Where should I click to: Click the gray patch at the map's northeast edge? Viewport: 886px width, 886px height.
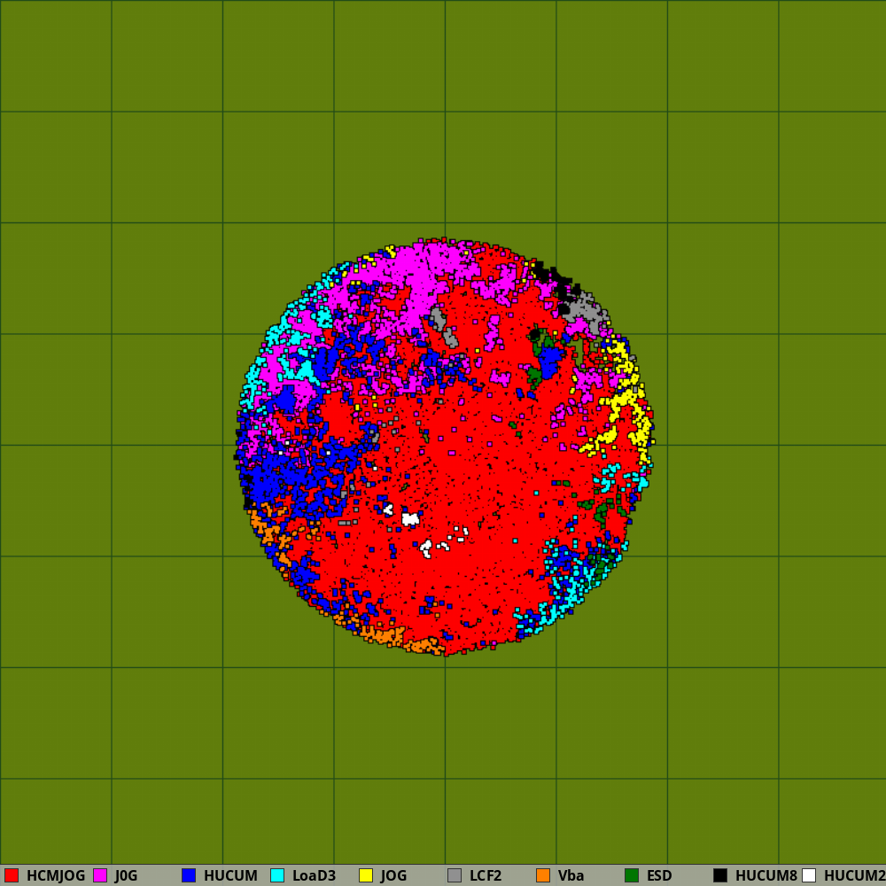(x=583, y=311)
